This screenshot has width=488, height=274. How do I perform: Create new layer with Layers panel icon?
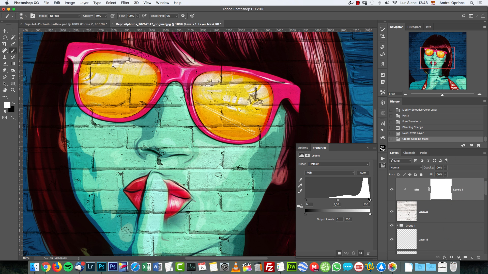point(472,257)
